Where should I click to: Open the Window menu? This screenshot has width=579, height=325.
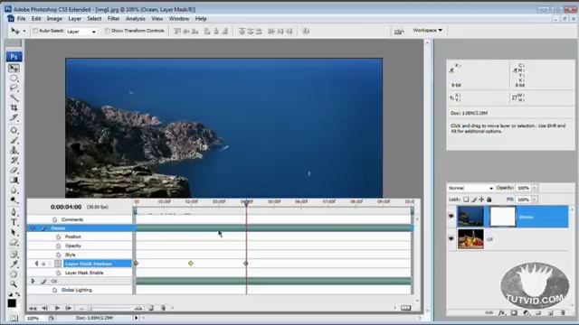pos(179,18)
